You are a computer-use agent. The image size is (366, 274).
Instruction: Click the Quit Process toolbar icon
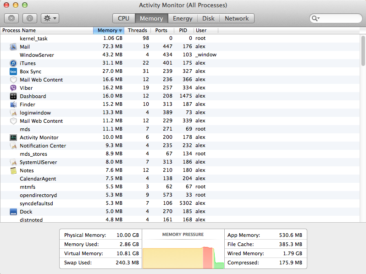click(11, 18)
